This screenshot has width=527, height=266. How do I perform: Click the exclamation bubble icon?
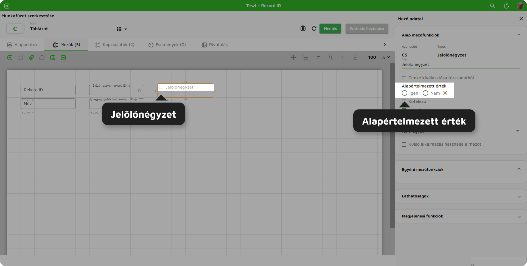tap(42, 58)
